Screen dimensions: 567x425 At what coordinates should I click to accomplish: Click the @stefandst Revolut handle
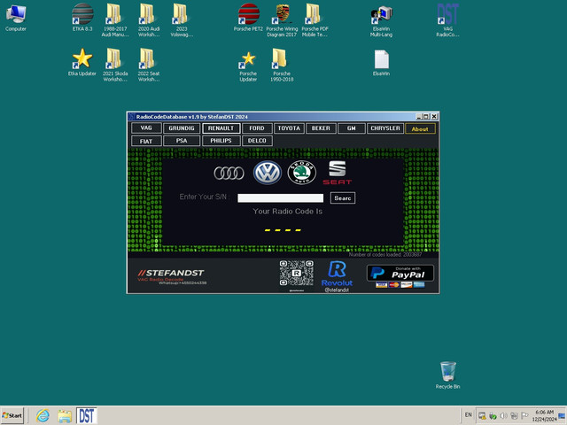click(337, 290)
